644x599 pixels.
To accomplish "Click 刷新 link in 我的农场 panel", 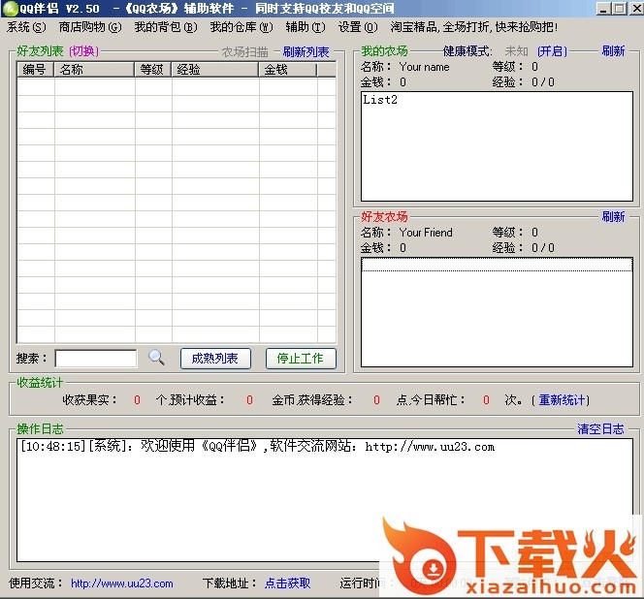I will click(x=613, y=51).
